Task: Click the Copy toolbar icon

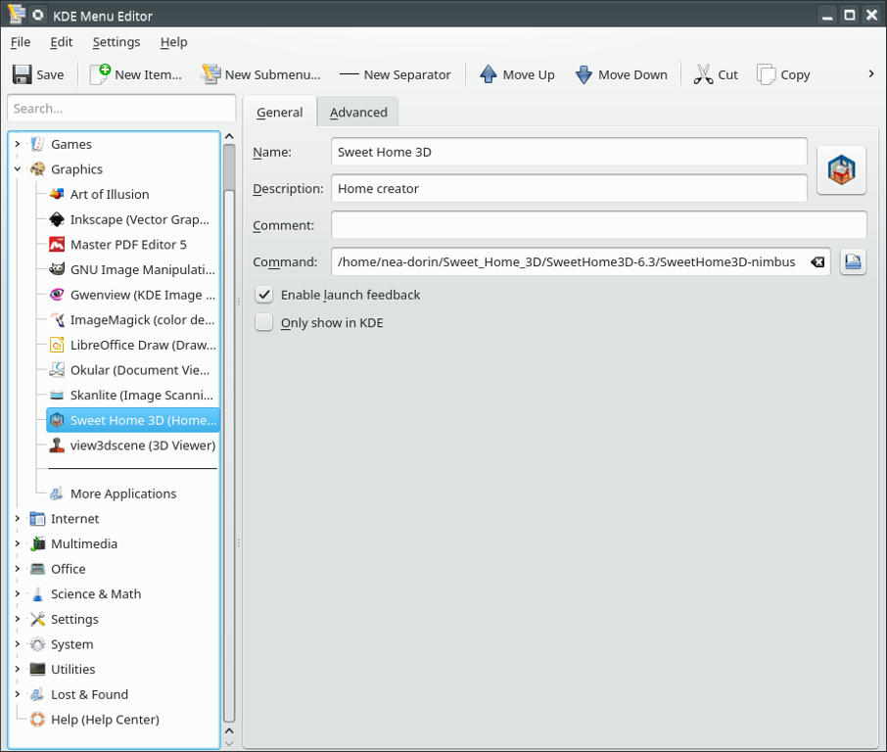Action: tap(766, 74)
